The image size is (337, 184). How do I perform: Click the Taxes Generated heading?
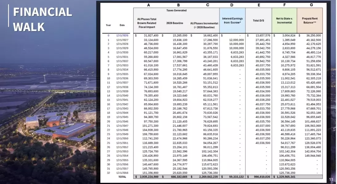coord(176,10)
